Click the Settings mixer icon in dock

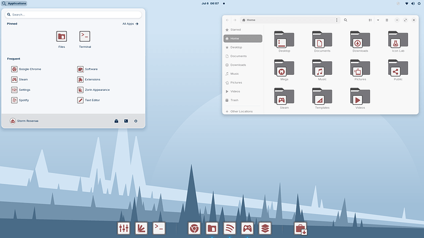(124, 228)
